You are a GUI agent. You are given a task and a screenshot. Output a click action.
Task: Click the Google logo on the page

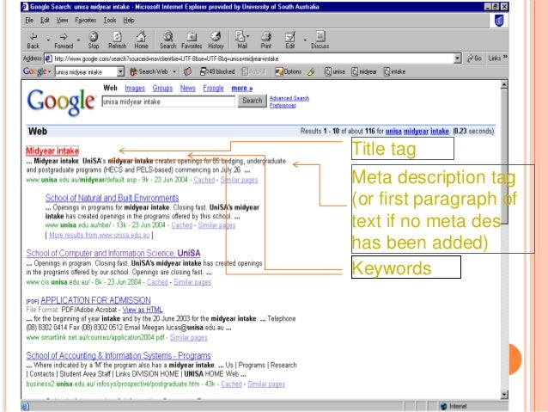pos(61,101)
